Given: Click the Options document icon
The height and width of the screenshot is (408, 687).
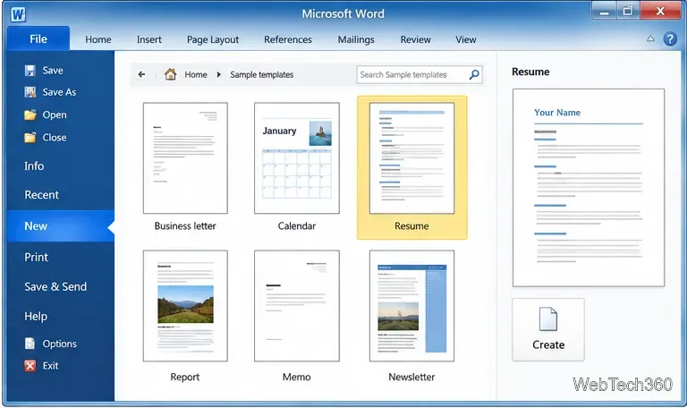Looking at the screenshot, I should pos(30,344).
